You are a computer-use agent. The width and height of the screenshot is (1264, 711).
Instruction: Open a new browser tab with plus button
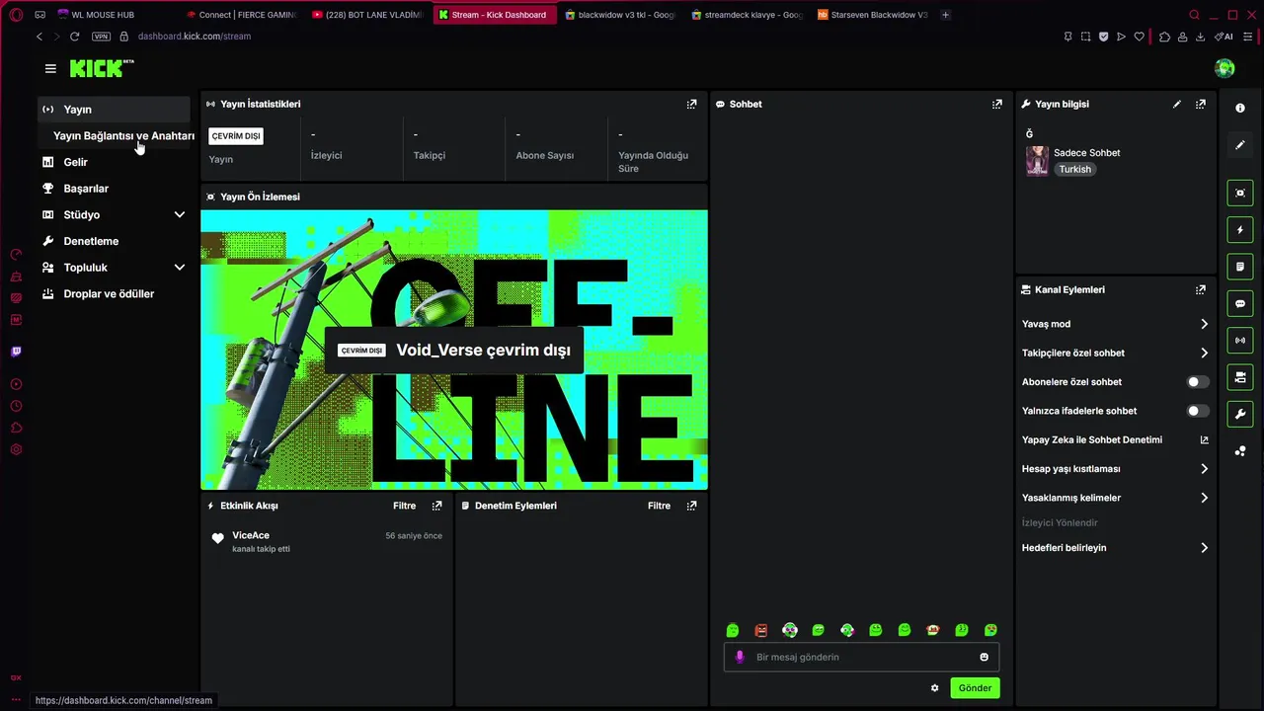tap(945, 15)
